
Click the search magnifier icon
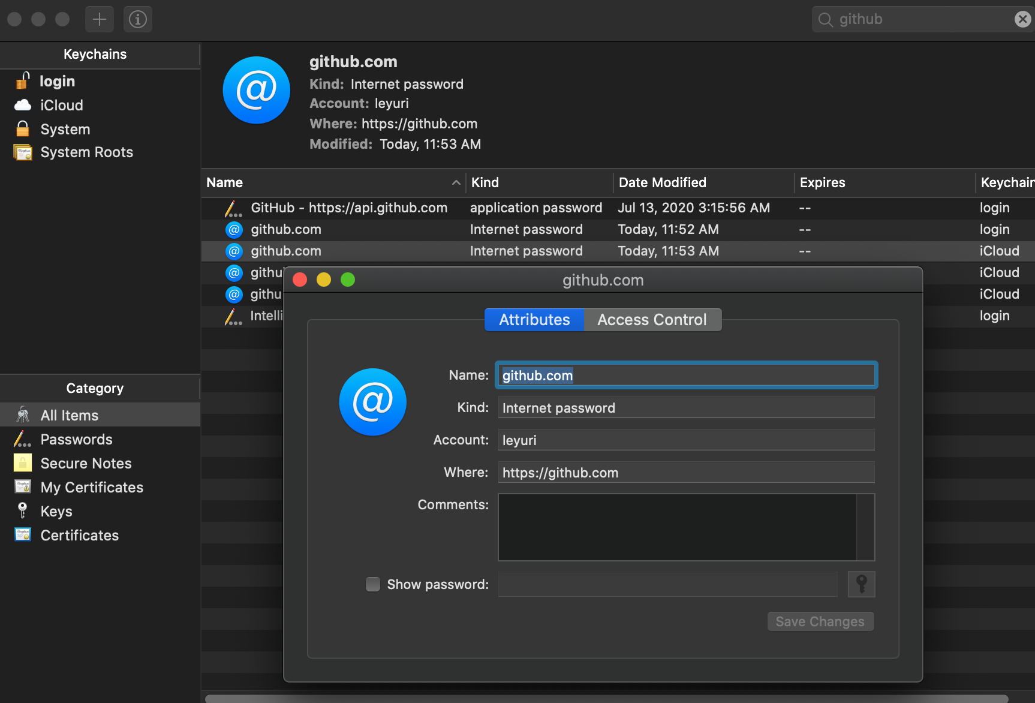(x=826, y=20)
